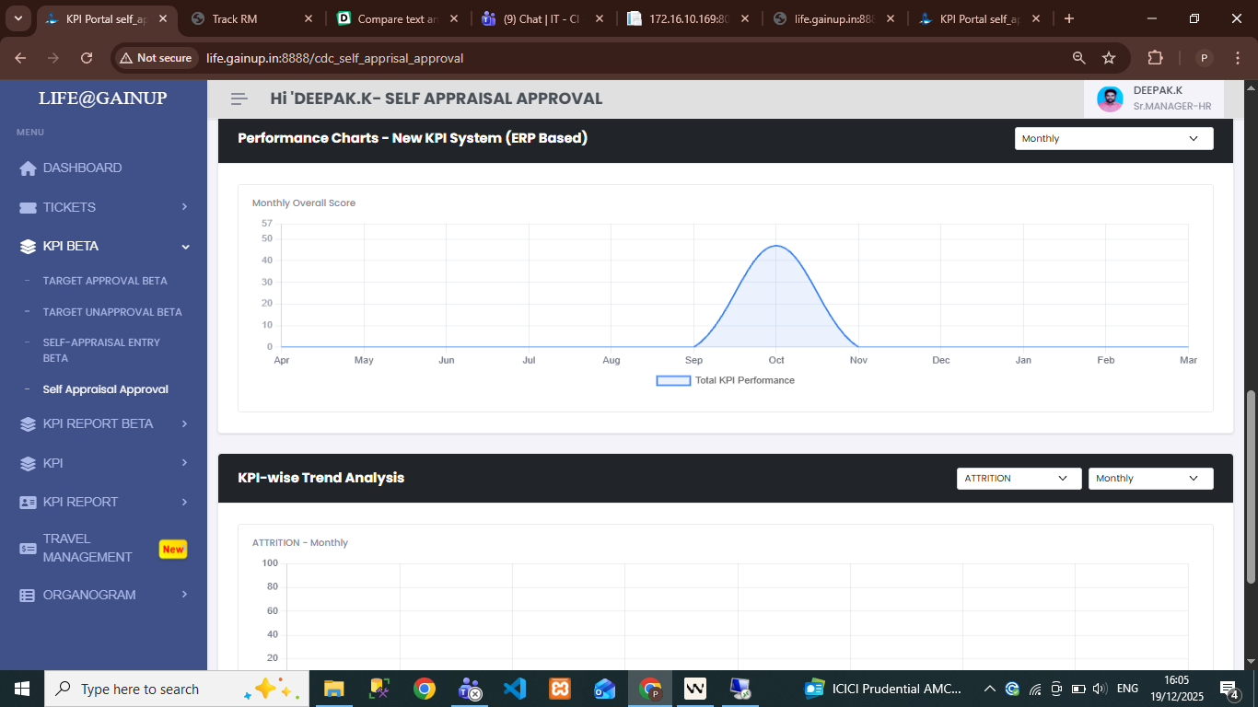Click the Tickets sidebar icon
The height and width of the screenshot is (707, 1258).
click(28, 208)
